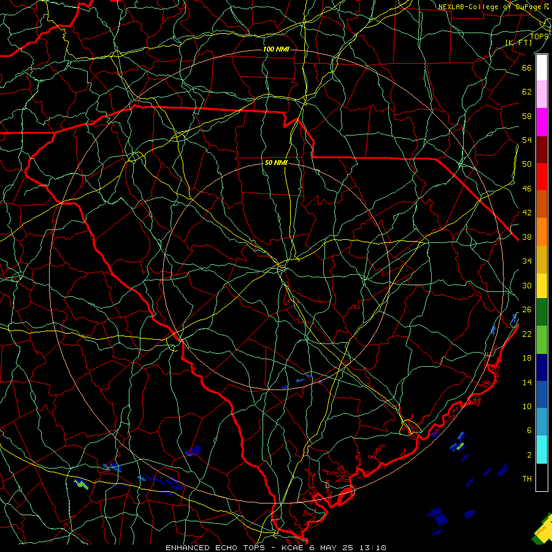Click the legend value "42"
552x552 pixels.
527,213
